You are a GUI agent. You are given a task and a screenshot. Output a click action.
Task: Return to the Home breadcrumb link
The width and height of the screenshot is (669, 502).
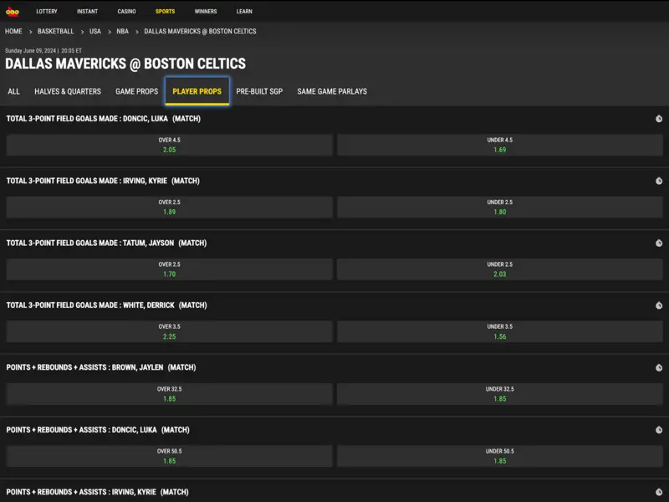pyautogui.click(x=13, y=31)
